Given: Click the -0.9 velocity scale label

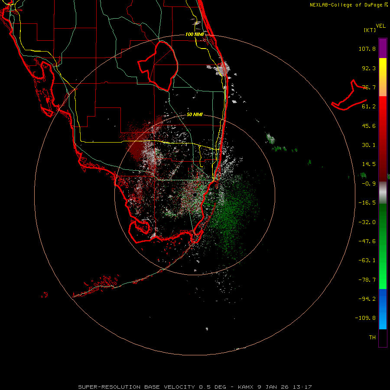Looking at the screenshot, I should [x=369, y=184].
